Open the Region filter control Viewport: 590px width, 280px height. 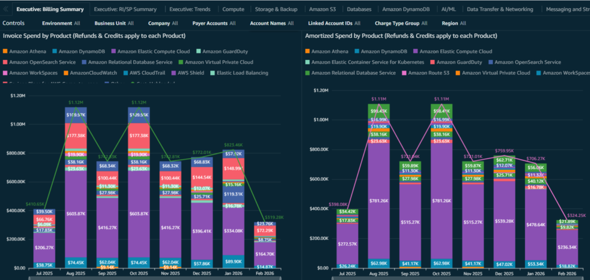(x=454, y=23)
